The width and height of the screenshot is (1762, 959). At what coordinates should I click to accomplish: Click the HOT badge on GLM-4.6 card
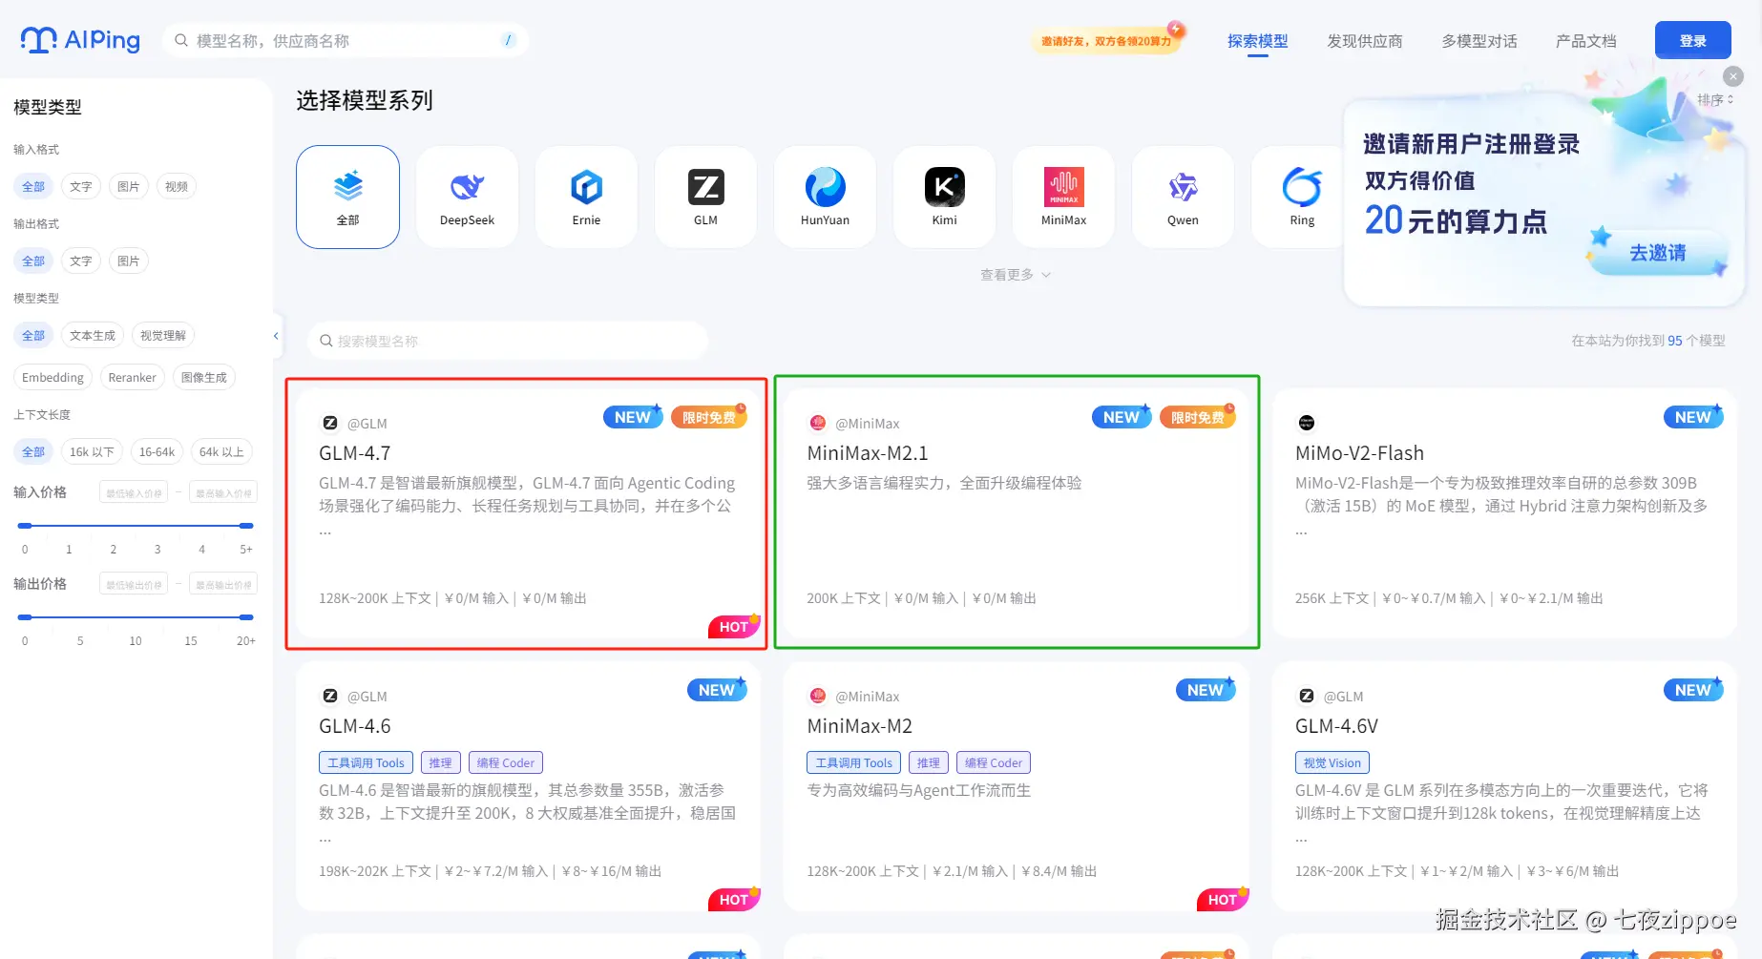click(x=734, y=899)
